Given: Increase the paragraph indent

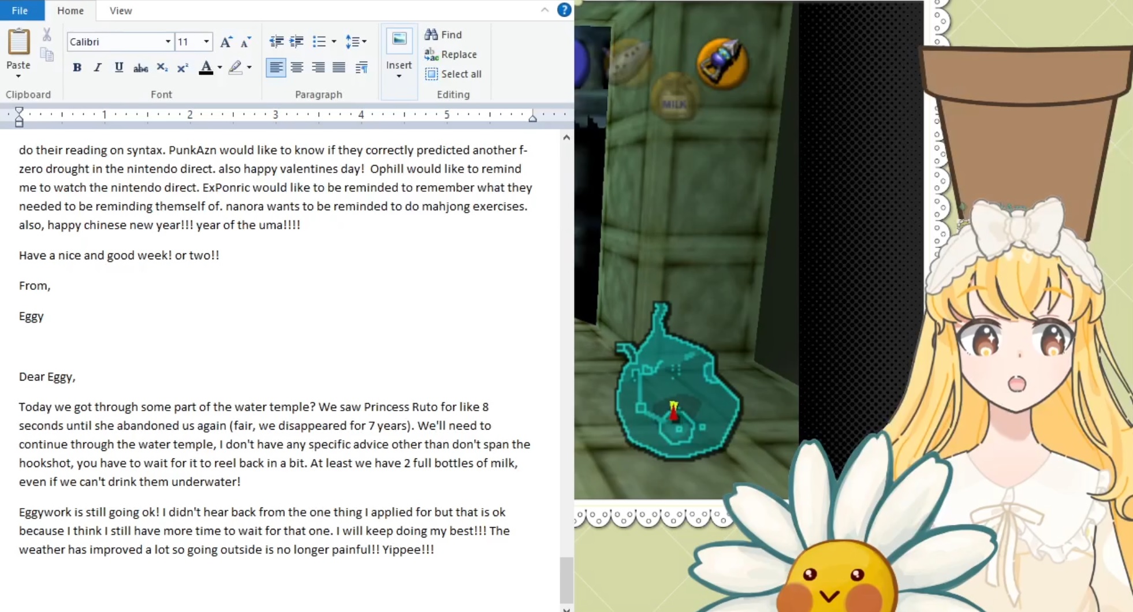Looking at the screenshot, I should (297, 42).
